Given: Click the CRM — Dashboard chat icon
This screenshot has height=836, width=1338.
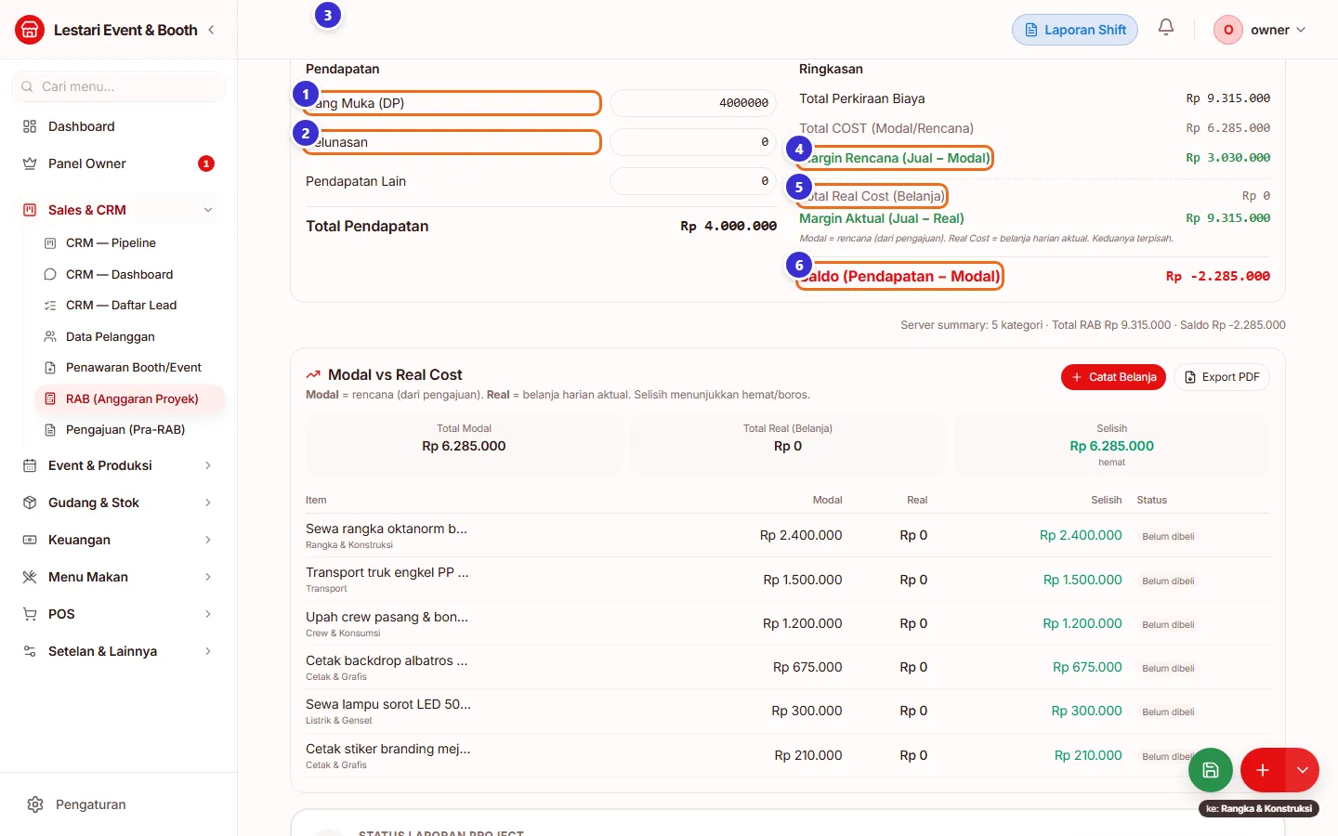Looking at the screenshot, I should 50,274.
